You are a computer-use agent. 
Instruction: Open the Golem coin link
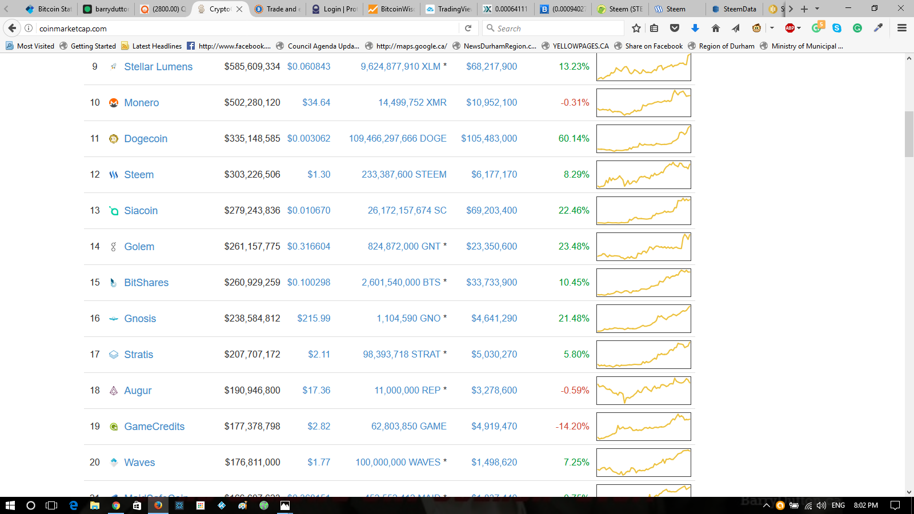click(139, 247)
